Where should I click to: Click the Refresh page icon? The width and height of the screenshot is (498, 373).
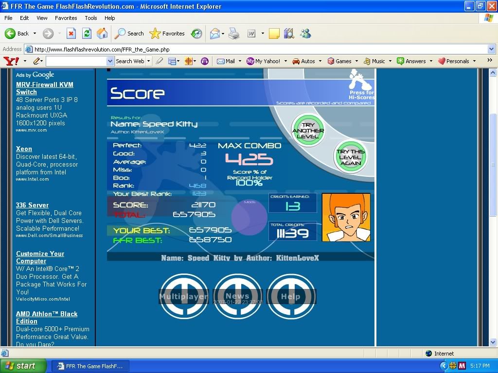87,34
